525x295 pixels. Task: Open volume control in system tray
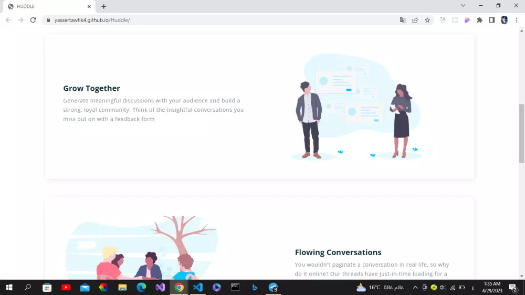point(443,287)
